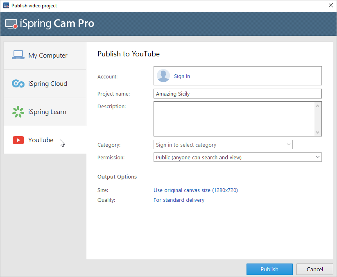Click the account avatar silhouette icon

tap(163, 76)
